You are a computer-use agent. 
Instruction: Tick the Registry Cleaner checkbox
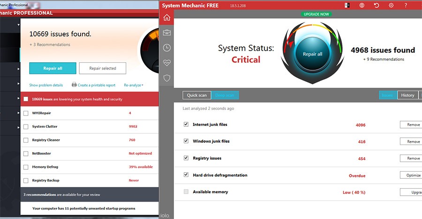(26, 140)
